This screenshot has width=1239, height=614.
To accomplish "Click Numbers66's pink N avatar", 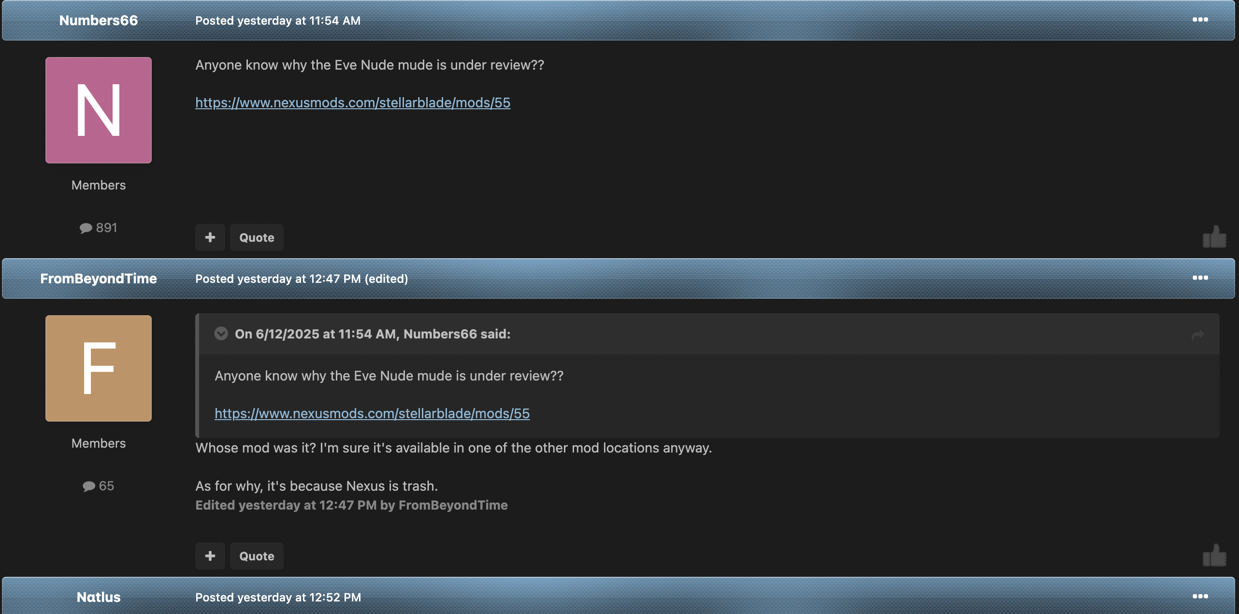I will click(x=99, y=110).
